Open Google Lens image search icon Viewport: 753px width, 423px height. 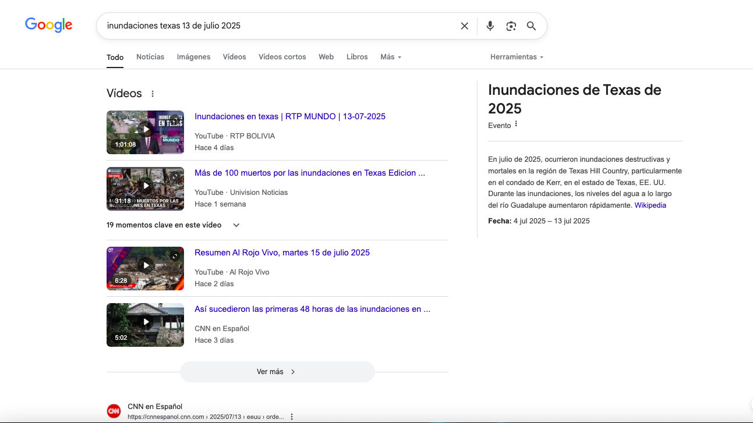click(x=511, y=26)
